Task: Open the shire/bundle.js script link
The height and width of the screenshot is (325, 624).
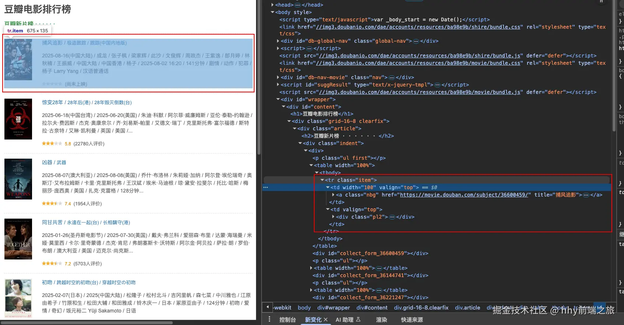Action: point(420,56)
